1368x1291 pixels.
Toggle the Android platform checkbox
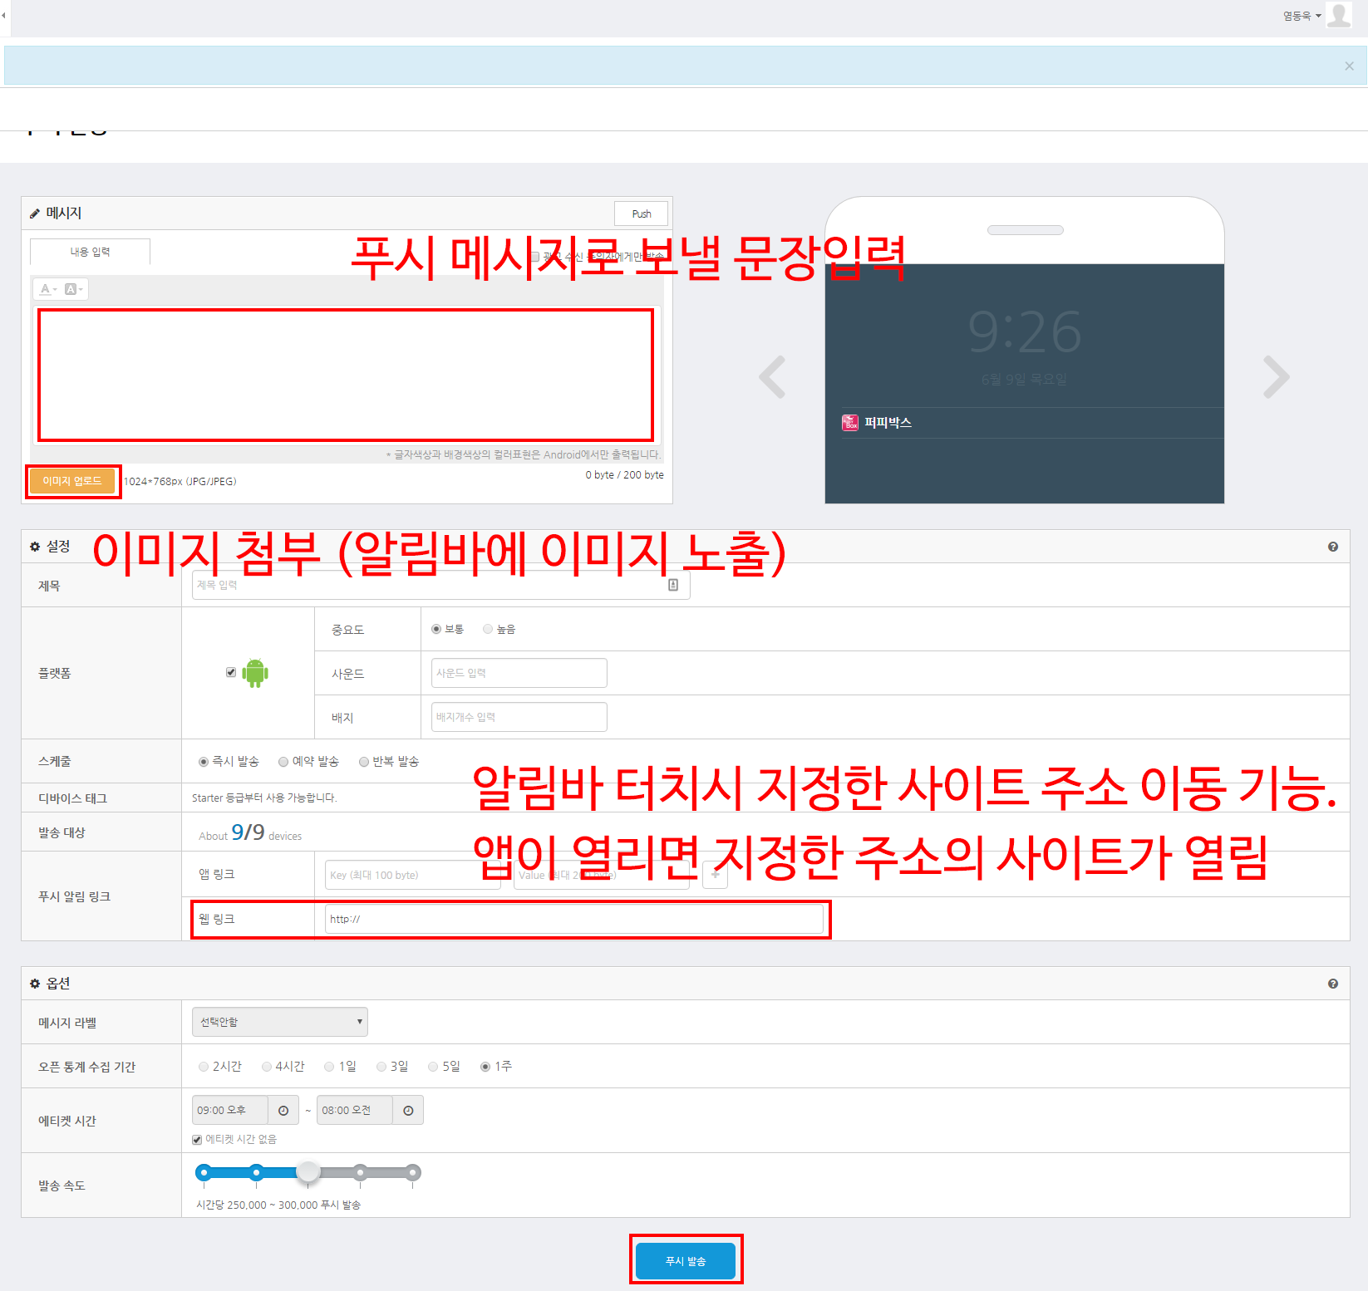pyautogui.click(x=231, y=672)
